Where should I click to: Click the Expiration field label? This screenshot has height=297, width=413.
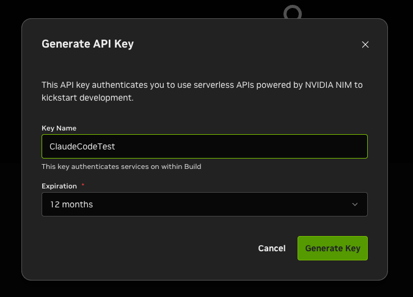tap(59, 186)
